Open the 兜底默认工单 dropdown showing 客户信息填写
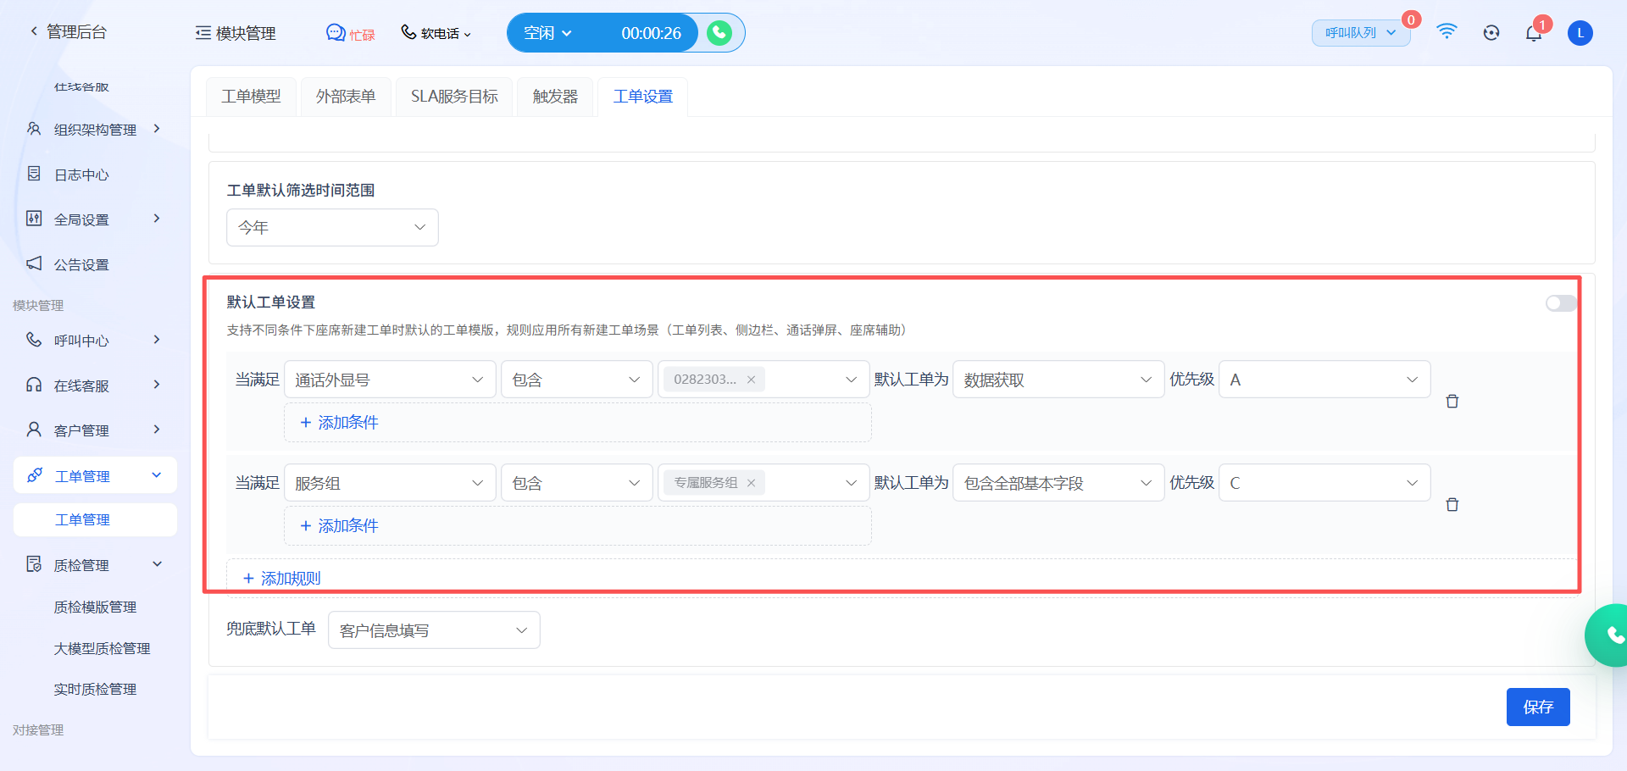 click(434, 630)
